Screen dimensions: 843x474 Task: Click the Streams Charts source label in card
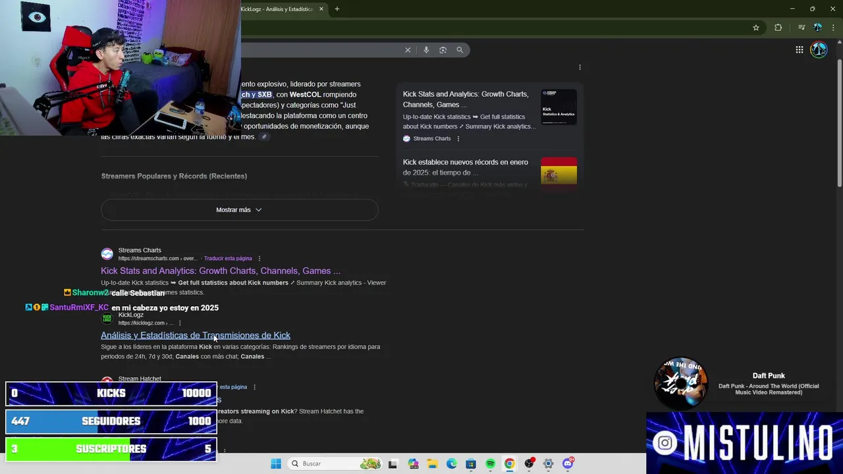click(432, 139)
